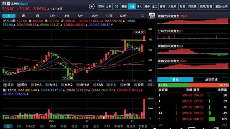The height and width of the screenshot is (129, 230).
Task: Switch lower chart to MACD
Action: (x=30, y=126)
